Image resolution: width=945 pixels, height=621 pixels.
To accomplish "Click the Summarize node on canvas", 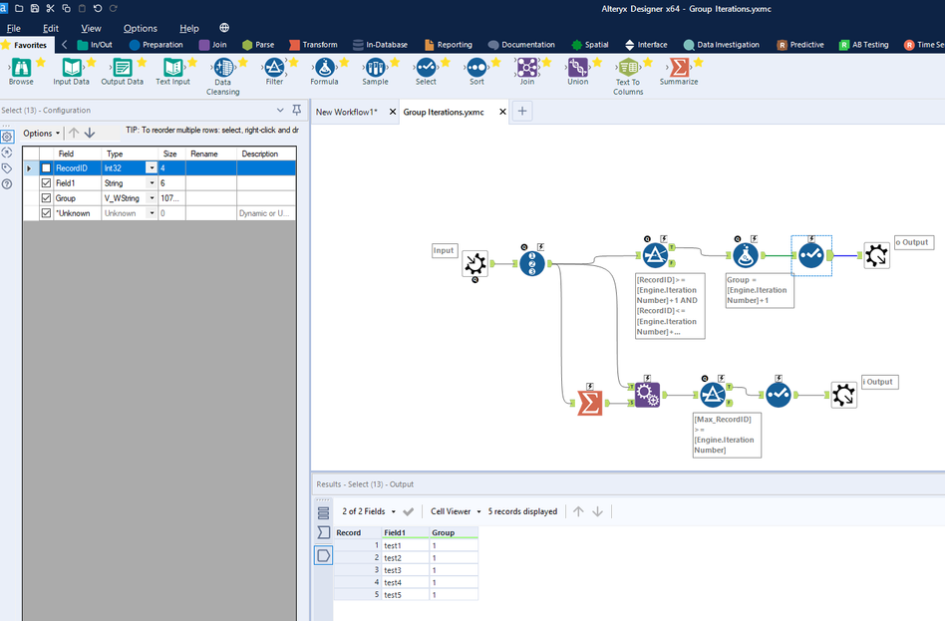I will pyautogui.click(x=589, y=403).
